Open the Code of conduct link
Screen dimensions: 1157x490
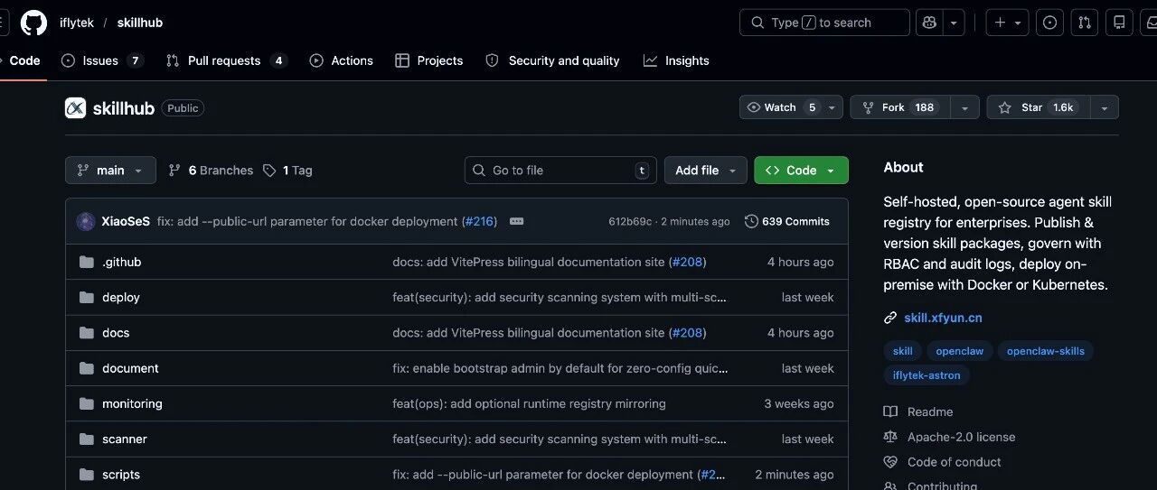pyautogui.click(x=955, y=462)
